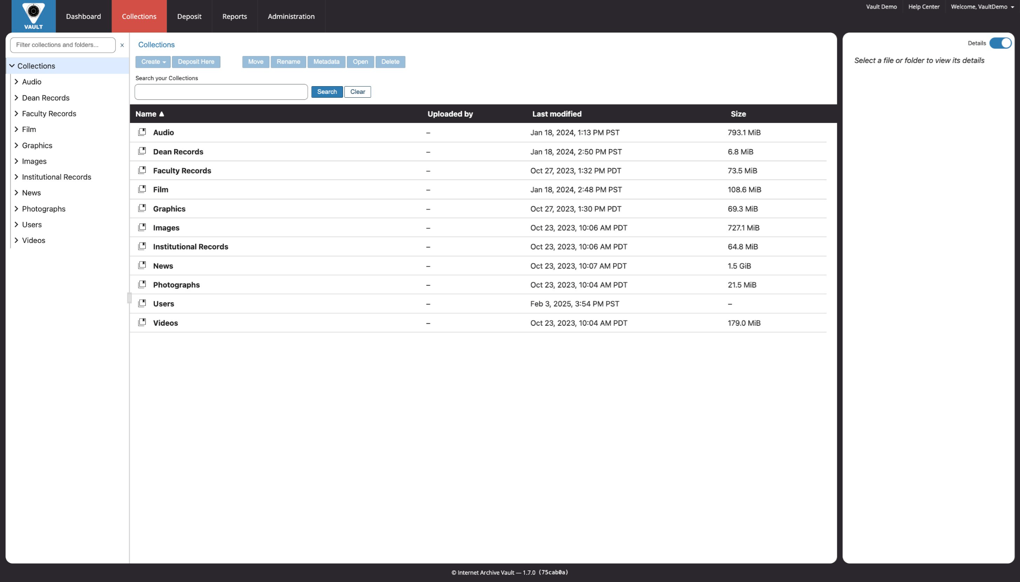
Task: Open the Administration tab
Action: (x=291, y=16)
